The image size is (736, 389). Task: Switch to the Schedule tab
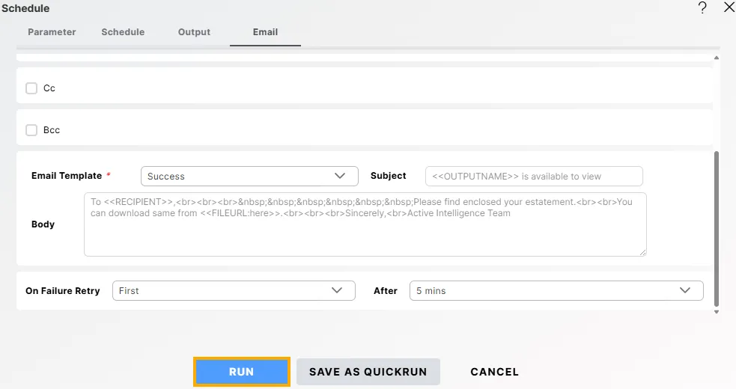[x=123, y=32]
